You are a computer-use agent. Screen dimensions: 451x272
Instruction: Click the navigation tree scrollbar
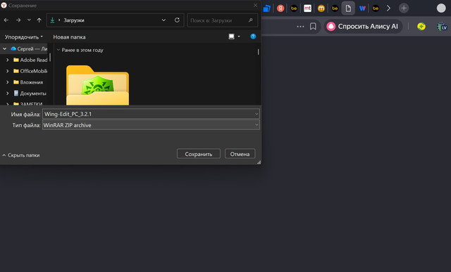pyautogui.click(x=50, y=58)
